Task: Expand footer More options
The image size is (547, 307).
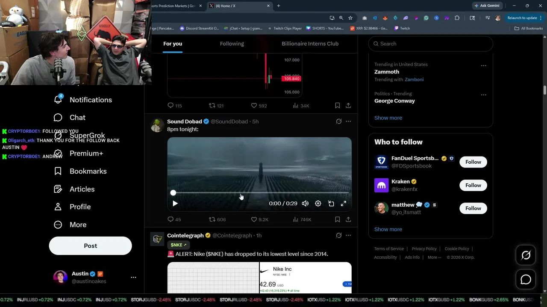Action: (x=435, y=258)
